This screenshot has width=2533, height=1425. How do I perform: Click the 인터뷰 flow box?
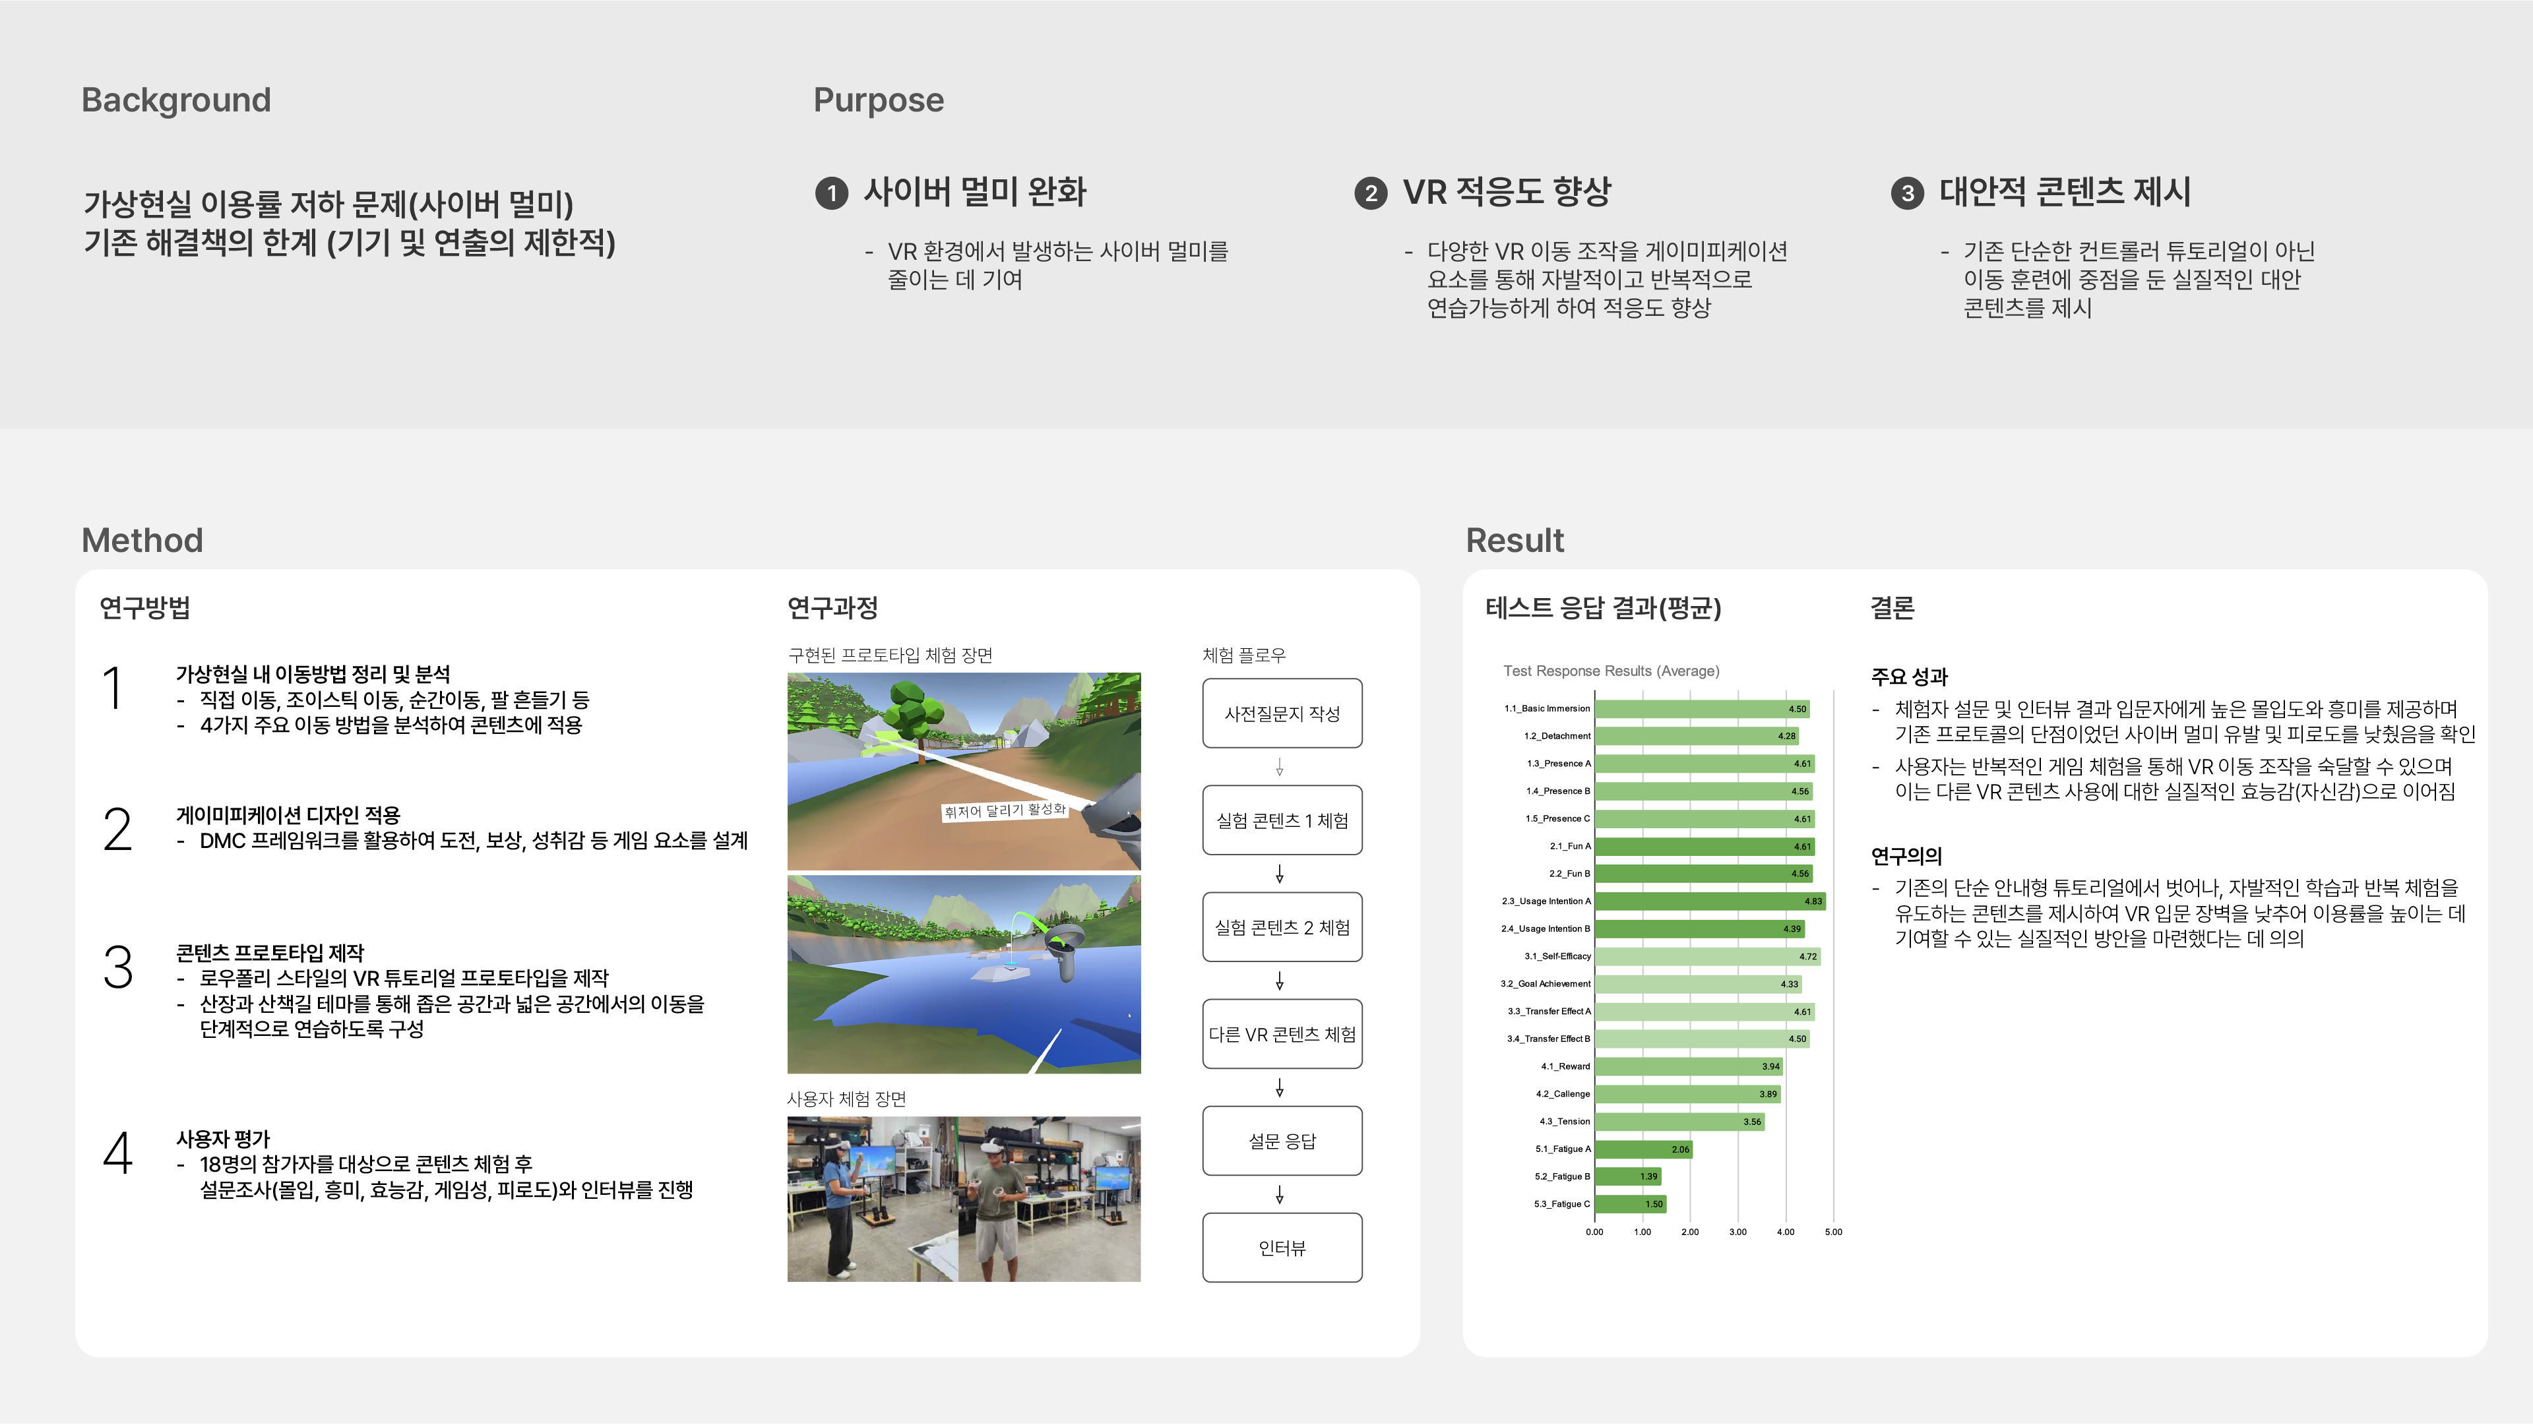tap(1281, 1248)
